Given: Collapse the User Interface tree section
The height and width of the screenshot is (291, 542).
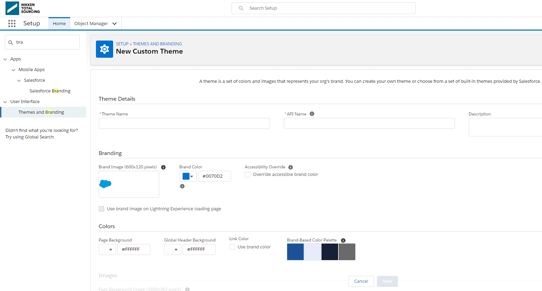Looking at the screenshot, I should tap(5, 102).
